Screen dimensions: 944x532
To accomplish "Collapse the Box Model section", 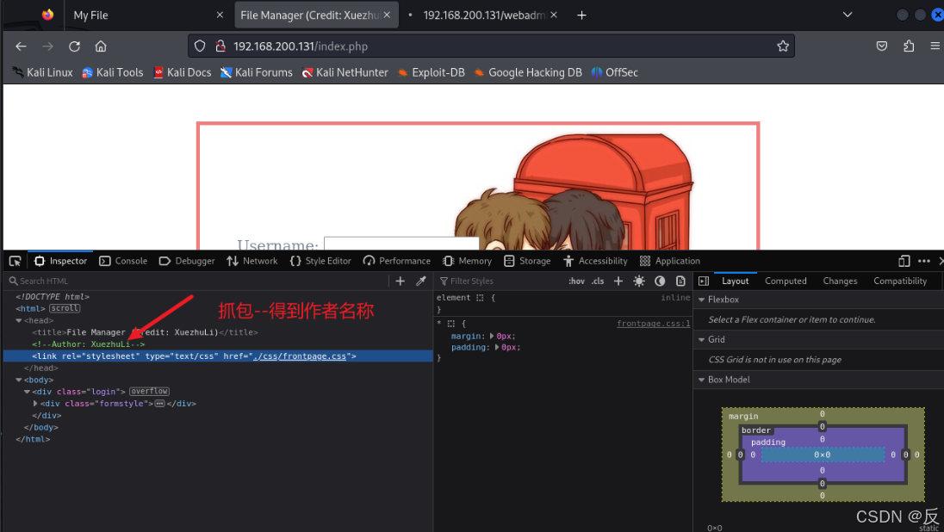I will [701, 380].
